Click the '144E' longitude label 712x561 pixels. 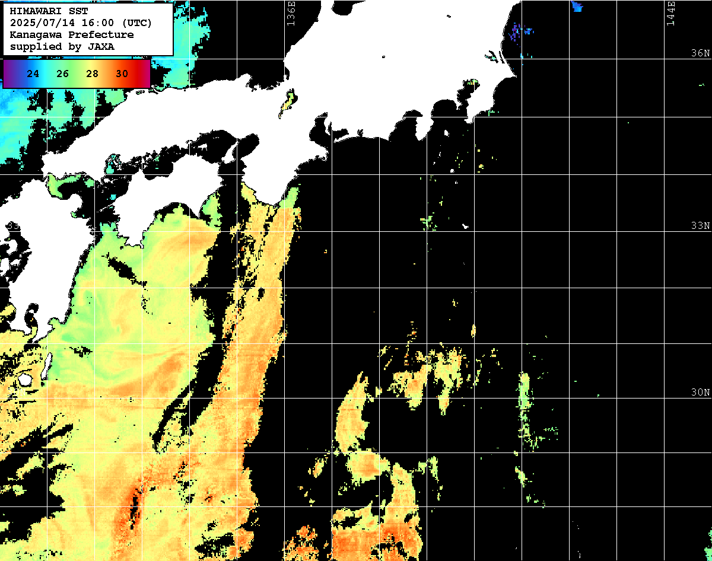pos(670,14)
